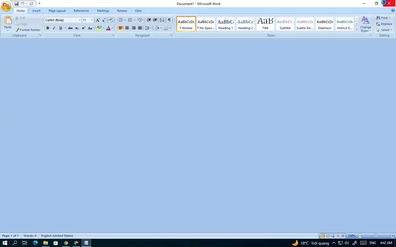
Task: Apply the Subtitle style
Action: click(x=285, y=24)
